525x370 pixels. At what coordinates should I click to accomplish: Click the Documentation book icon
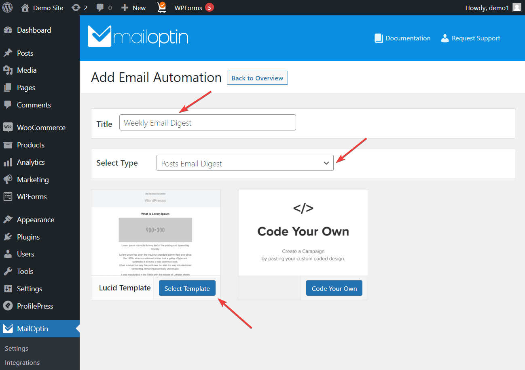379,38
